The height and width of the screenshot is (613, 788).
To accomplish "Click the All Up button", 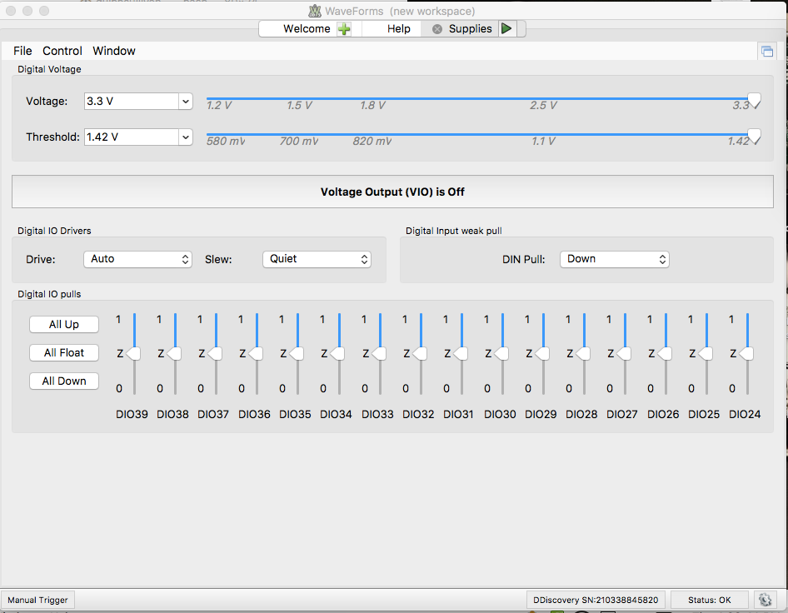I will coord(64,325).
